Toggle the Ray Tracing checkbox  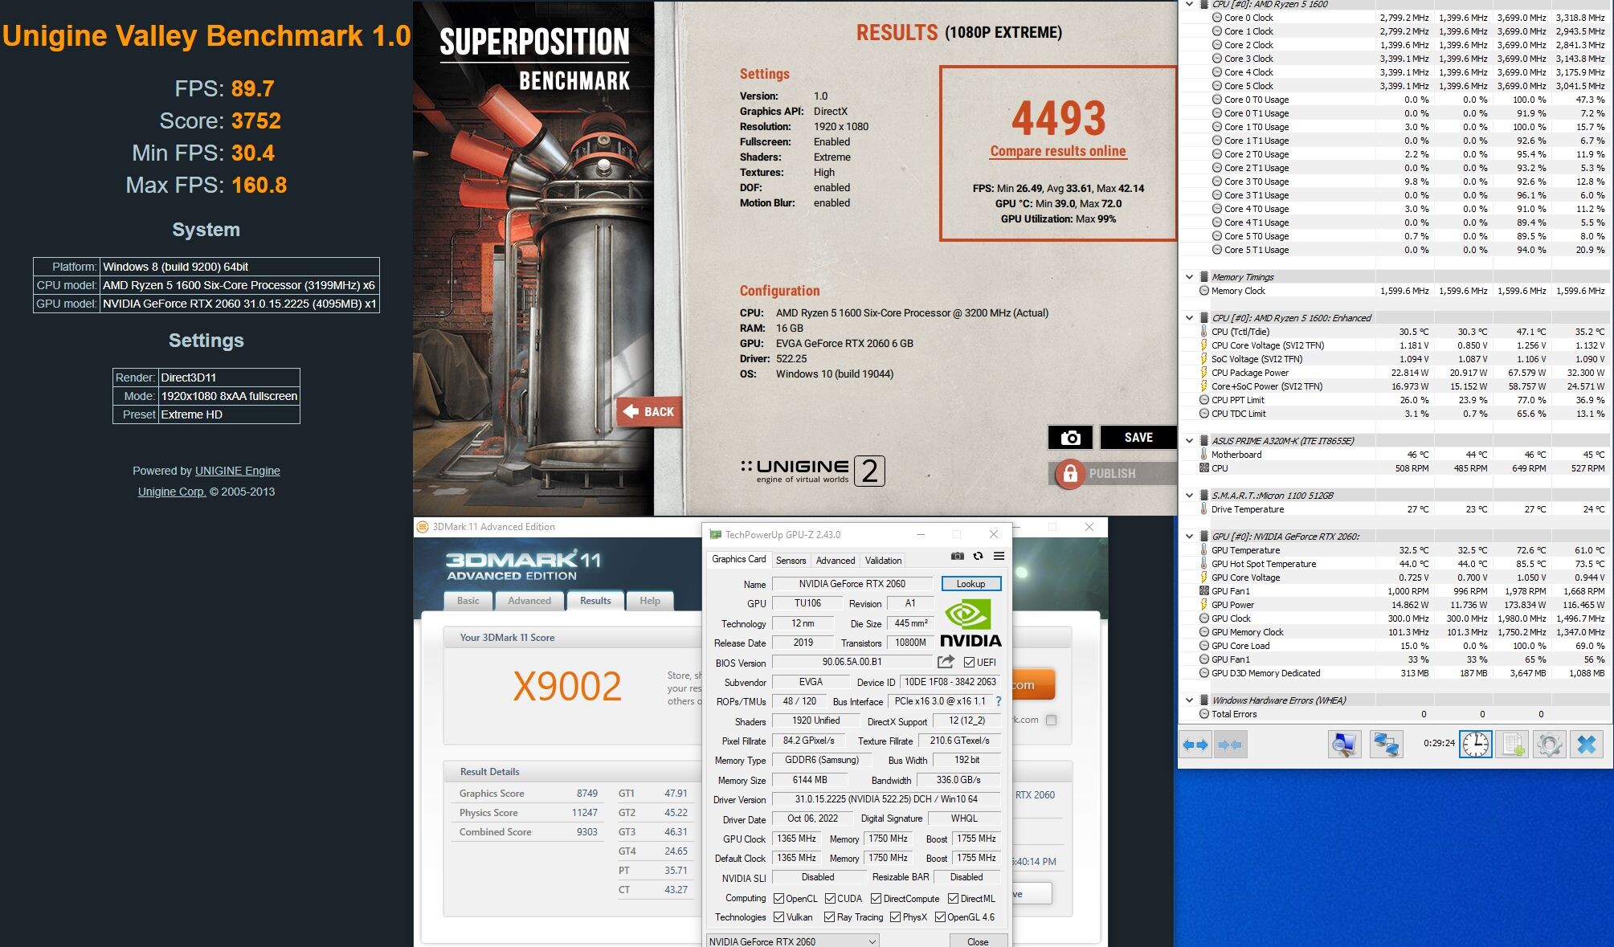click(x=829, y=917)
